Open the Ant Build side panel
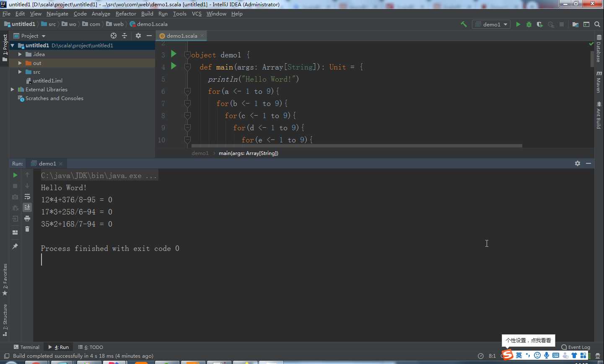The height and width of the screenshot is (364, 604). [599, 115]
